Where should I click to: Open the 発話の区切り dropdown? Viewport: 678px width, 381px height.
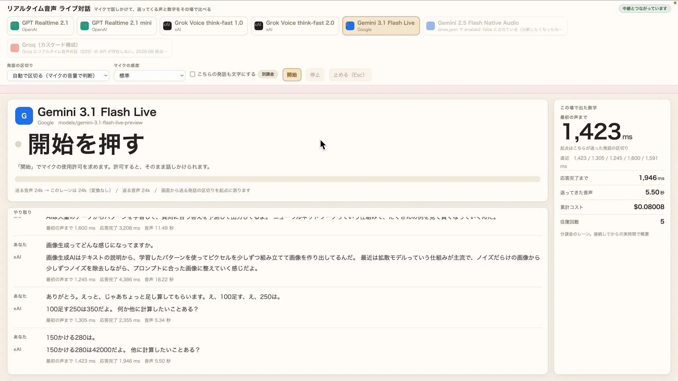click(x=58, y=75)
